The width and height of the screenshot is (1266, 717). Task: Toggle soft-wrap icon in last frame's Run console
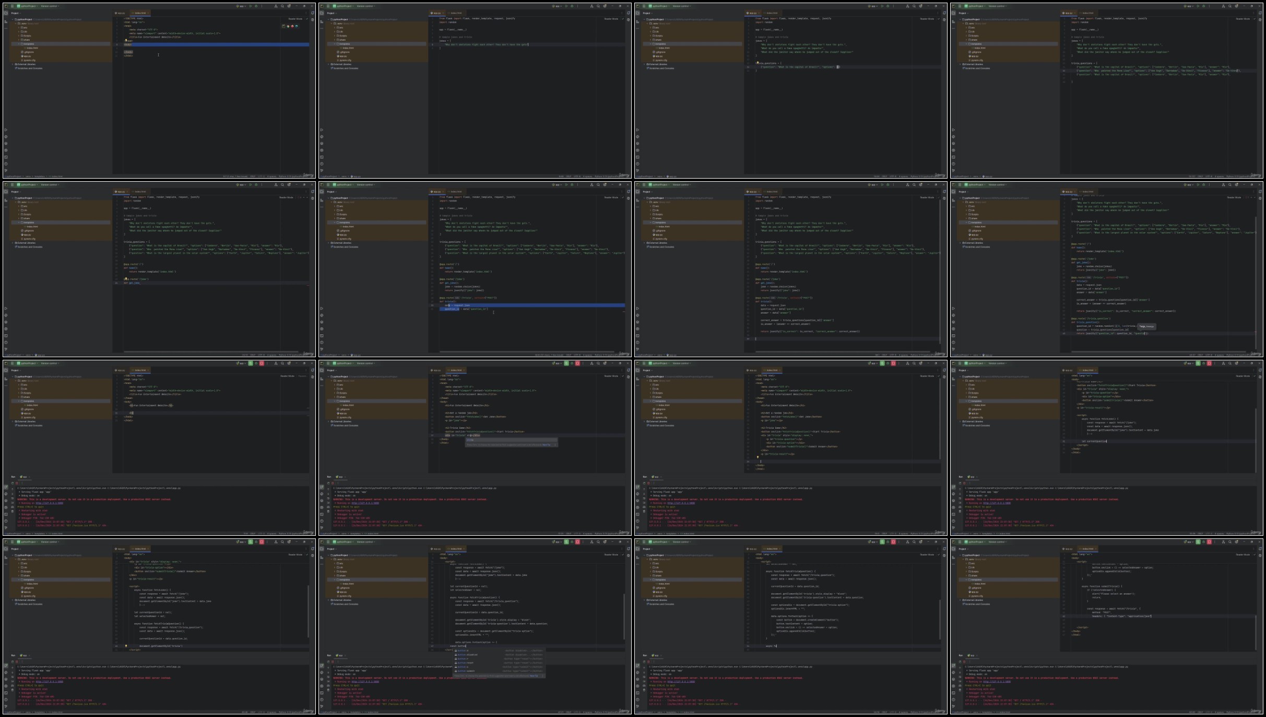click(x=960, y=677)
